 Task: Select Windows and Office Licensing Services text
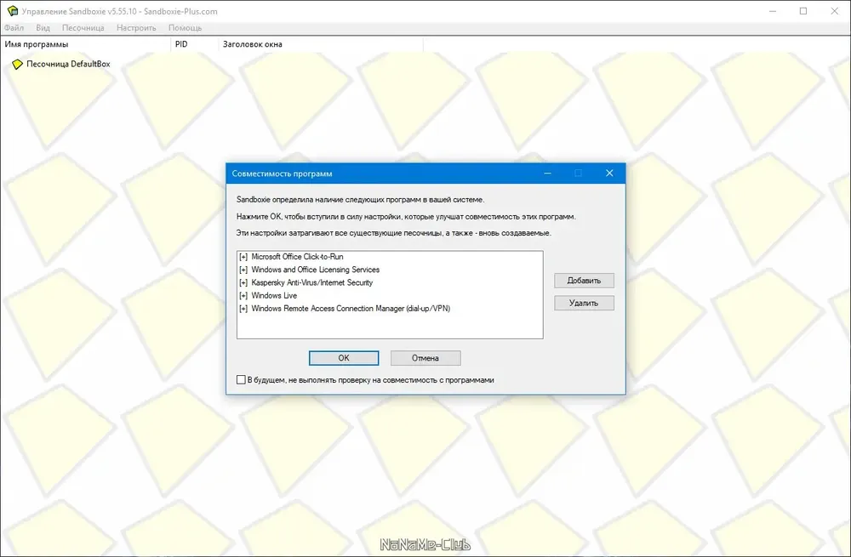tap(316, 270)
